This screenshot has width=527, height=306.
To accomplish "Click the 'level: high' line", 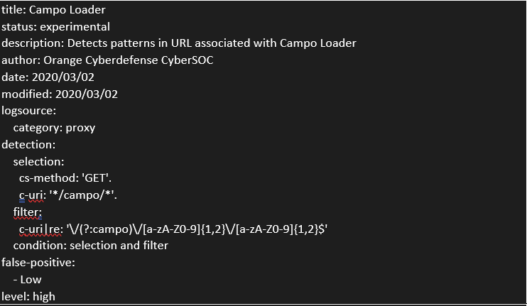I will (x=28, y=297).
